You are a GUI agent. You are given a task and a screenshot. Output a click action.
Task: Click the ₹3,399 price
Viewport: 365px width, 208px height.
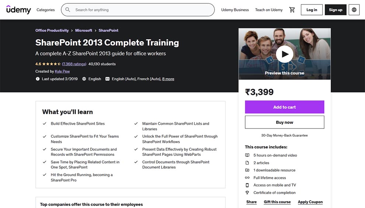click(259, 92)
